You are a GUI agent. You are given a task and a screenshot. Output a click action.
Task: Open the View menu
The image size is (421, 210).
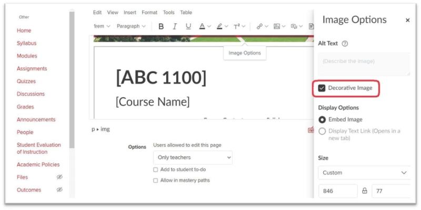(113, 12)
